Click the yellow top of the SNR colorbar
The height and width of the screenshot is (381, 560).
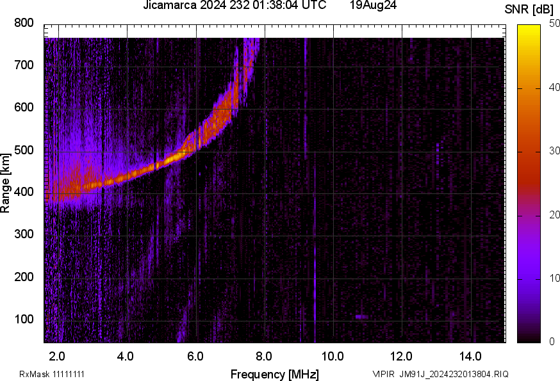pyautogui.click(x=529, y=30)
